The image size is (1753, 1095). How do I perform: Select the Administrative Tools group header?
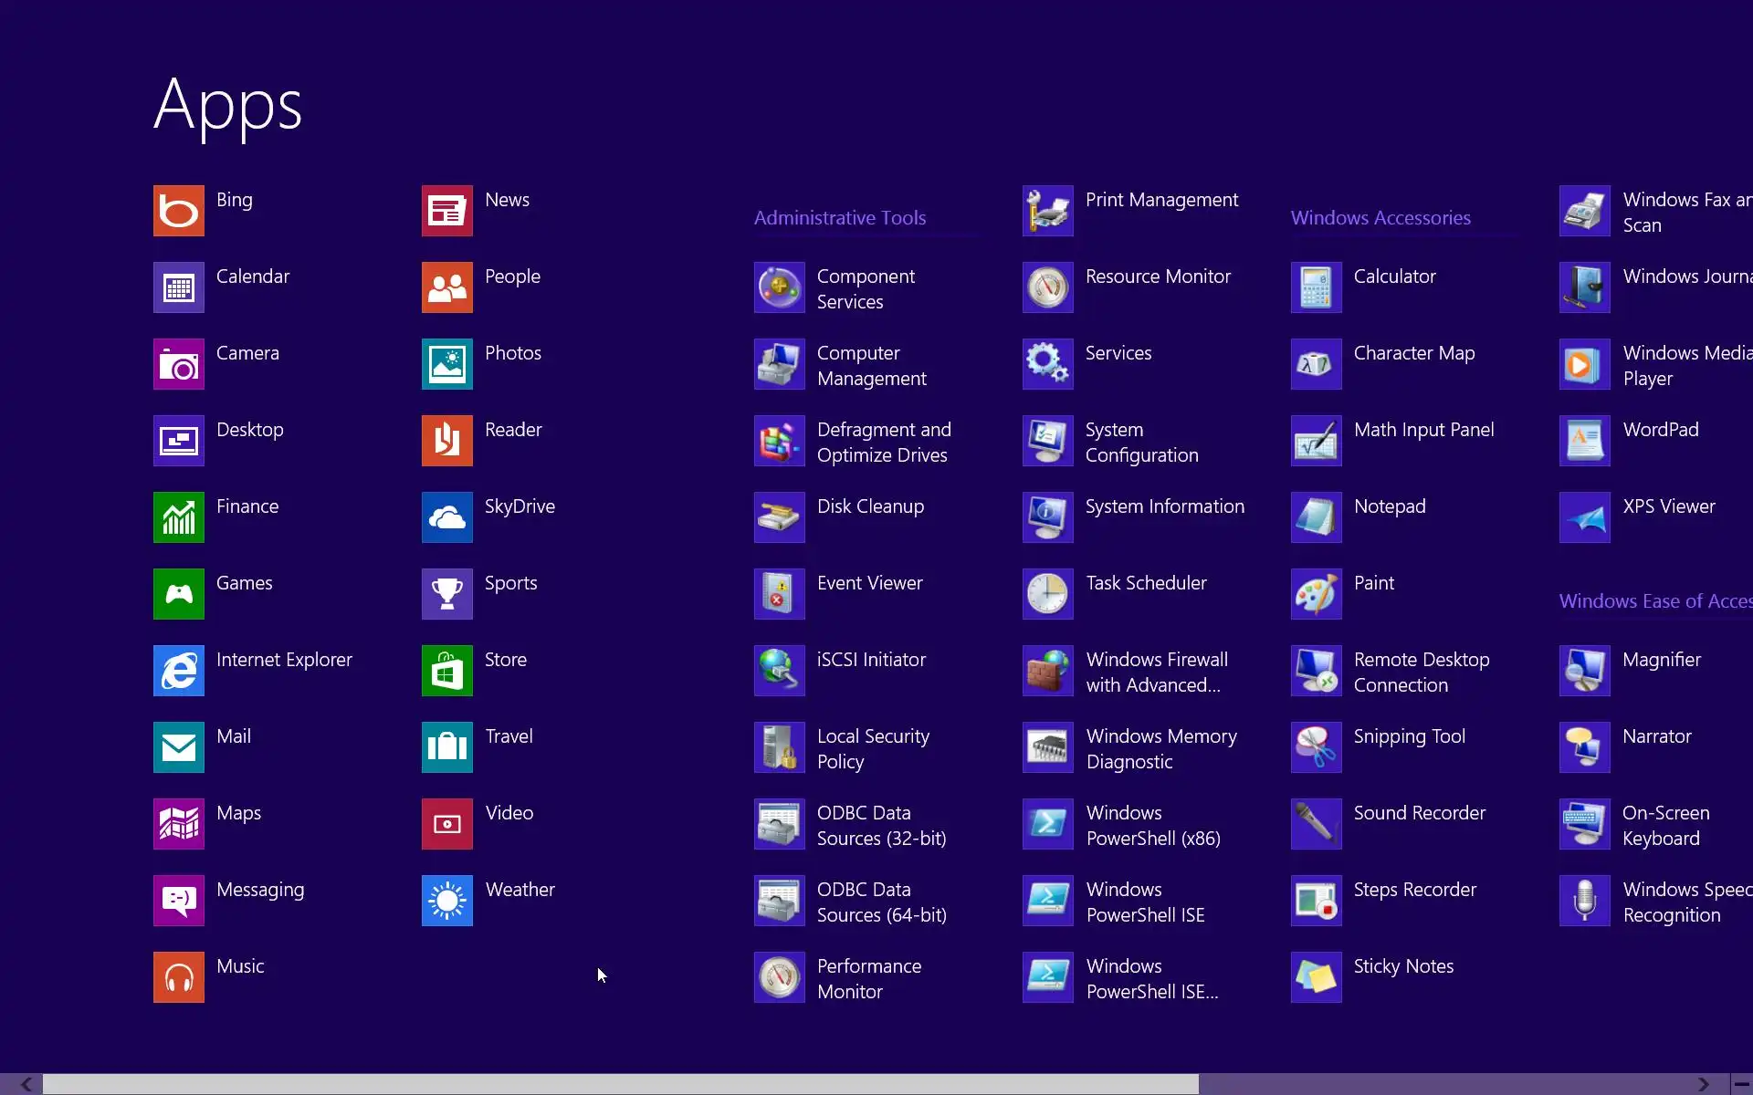839,218
